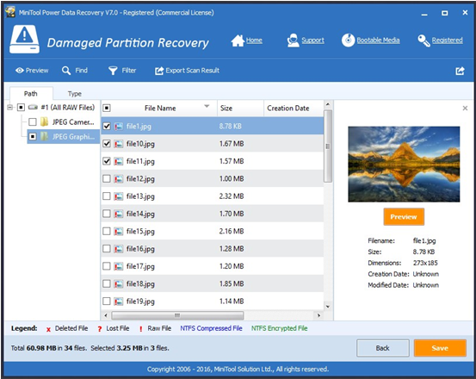Viewport: 476px width, 379px height.
Task: Click file1.jpg image file icon
Action: (x=119, y=126)
